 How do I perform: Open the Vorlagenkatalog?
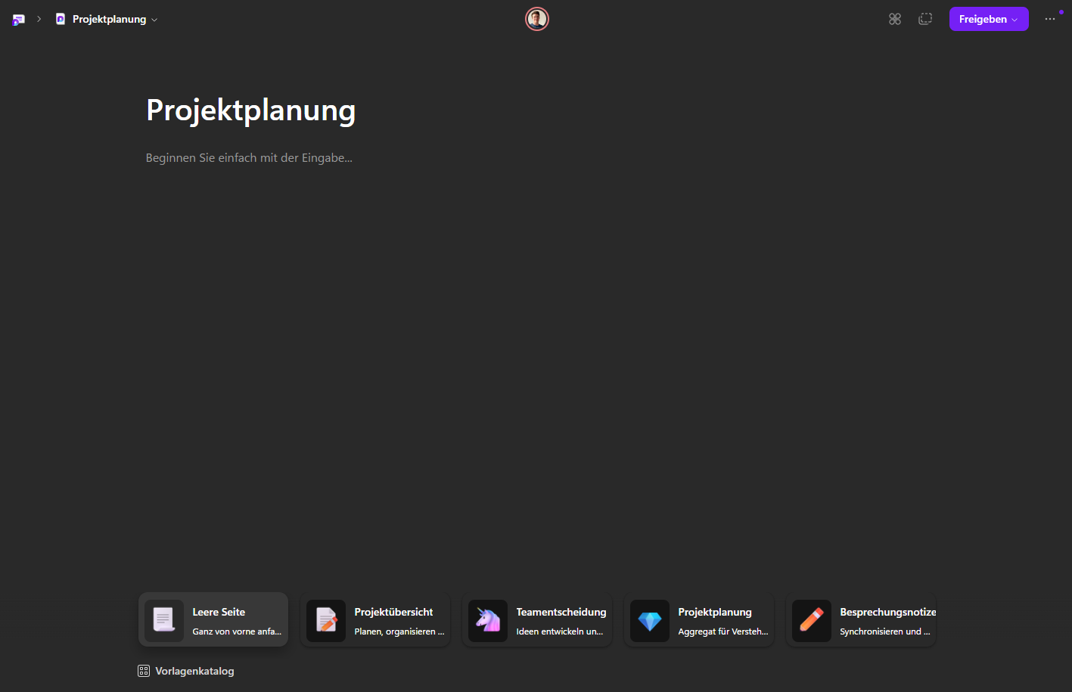[x=194, y=670]
